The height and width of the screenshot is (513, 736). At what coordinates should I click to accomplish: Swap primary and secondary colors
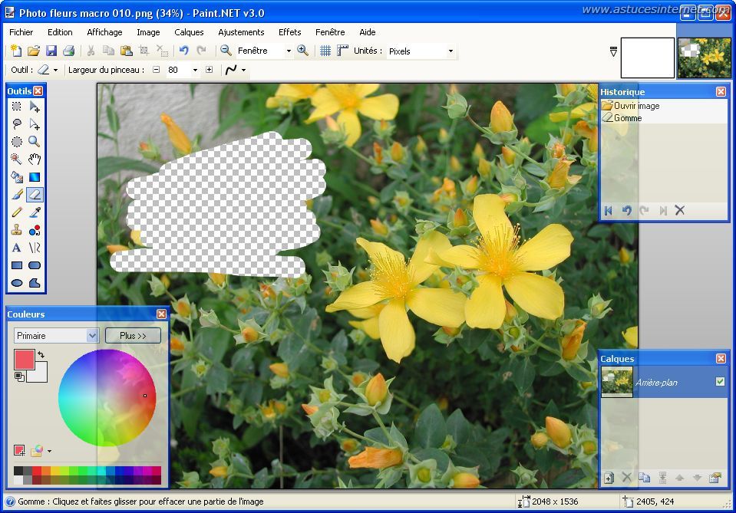point(41,355)
